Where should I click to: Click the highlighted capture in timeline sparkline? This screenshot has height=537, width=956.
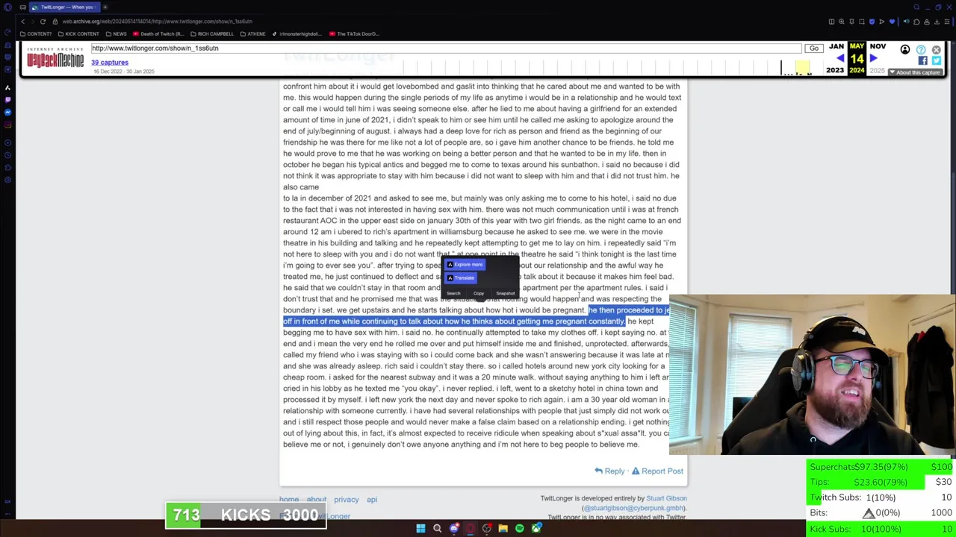(802, 68)
